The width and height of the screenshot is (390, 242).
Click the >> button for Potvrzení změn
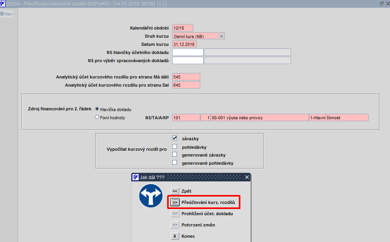click(175, 225)
